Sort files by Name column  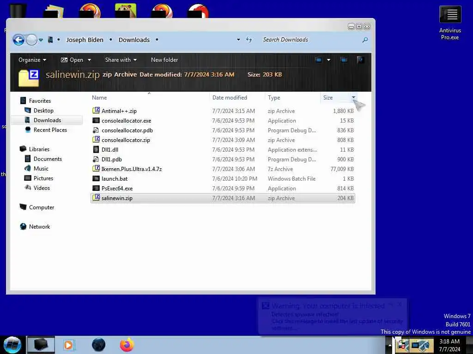click(x=99, y=98)
